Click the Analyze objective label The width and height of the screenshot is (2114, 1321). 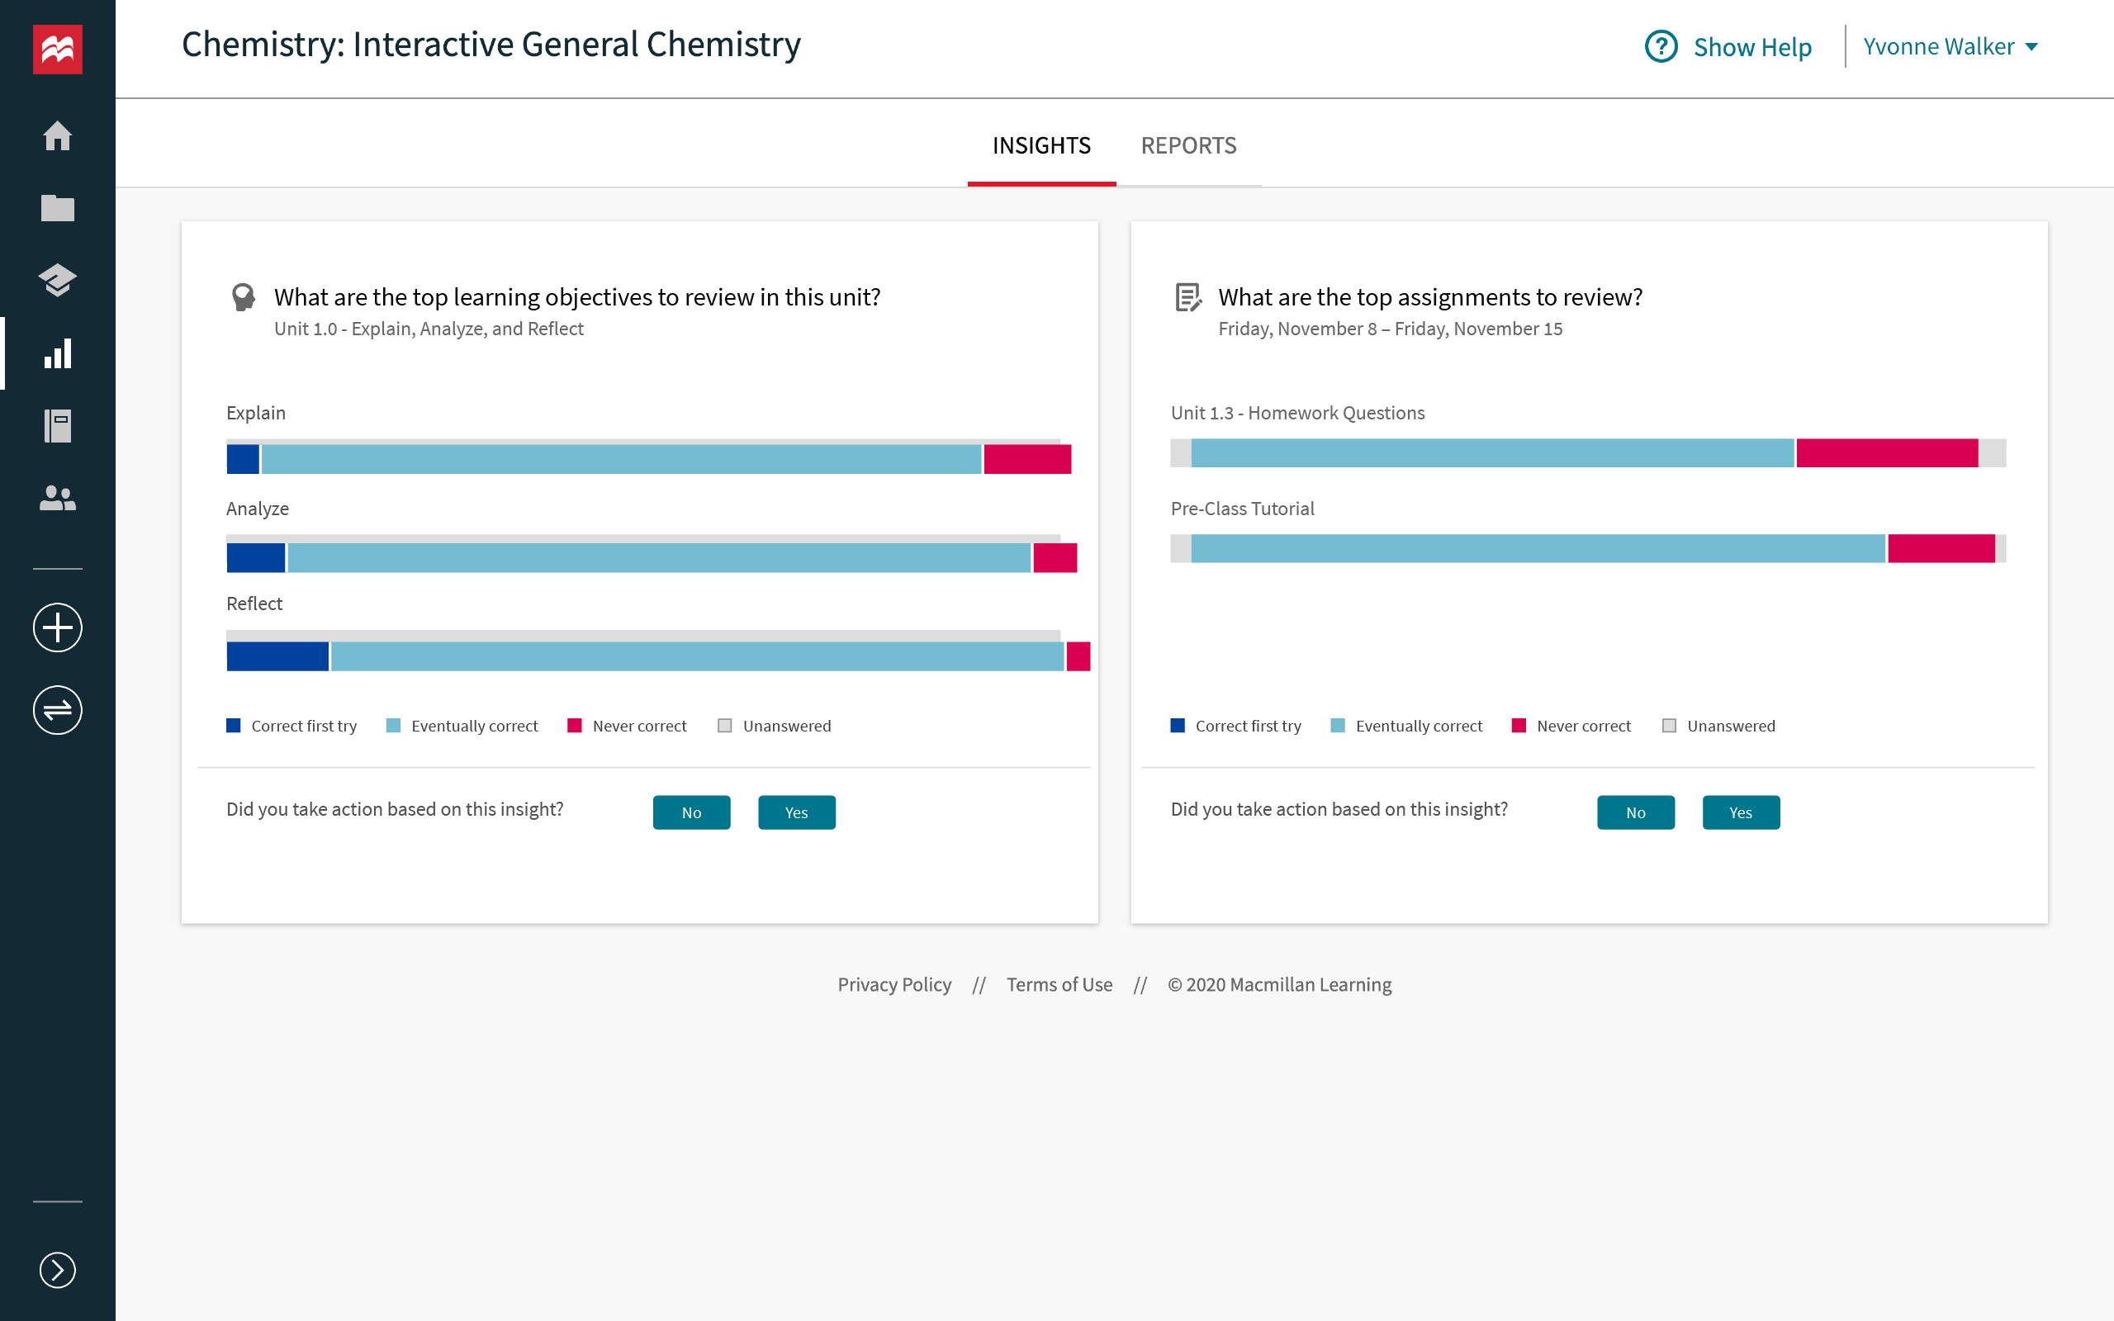pos(258,509)
